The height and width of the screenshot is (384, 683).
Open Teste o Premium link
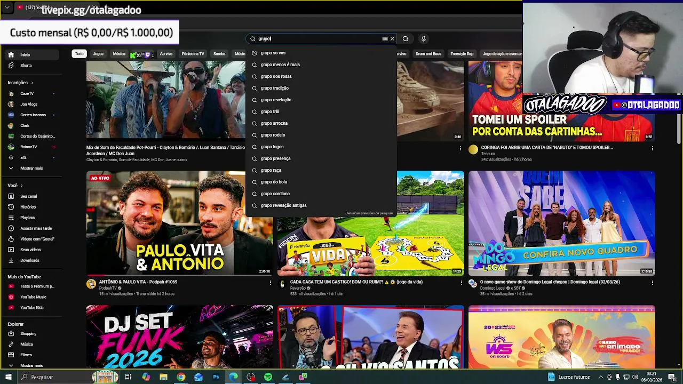37,286
